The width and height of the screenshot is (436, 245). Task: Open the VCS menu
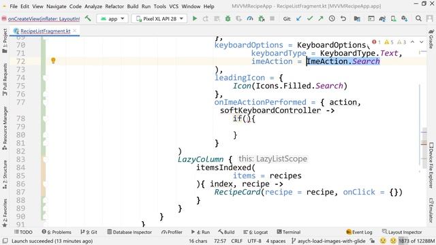coord(174,6)
